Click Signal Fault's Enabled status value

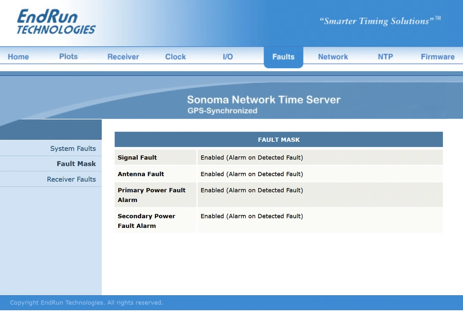252,157
